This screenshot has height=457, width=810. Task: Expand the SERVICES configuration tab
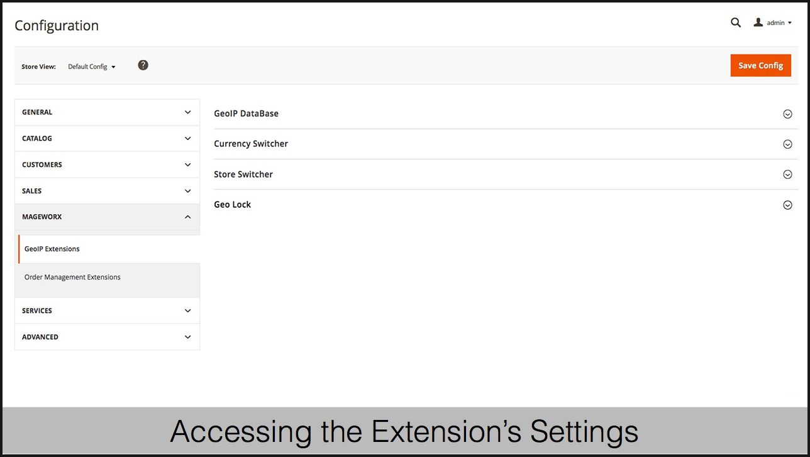coord(107,311)
